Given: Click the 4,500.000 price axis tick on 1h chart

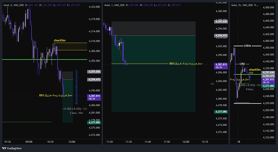Looking at the screenshot, I should (x=268, y=7).
